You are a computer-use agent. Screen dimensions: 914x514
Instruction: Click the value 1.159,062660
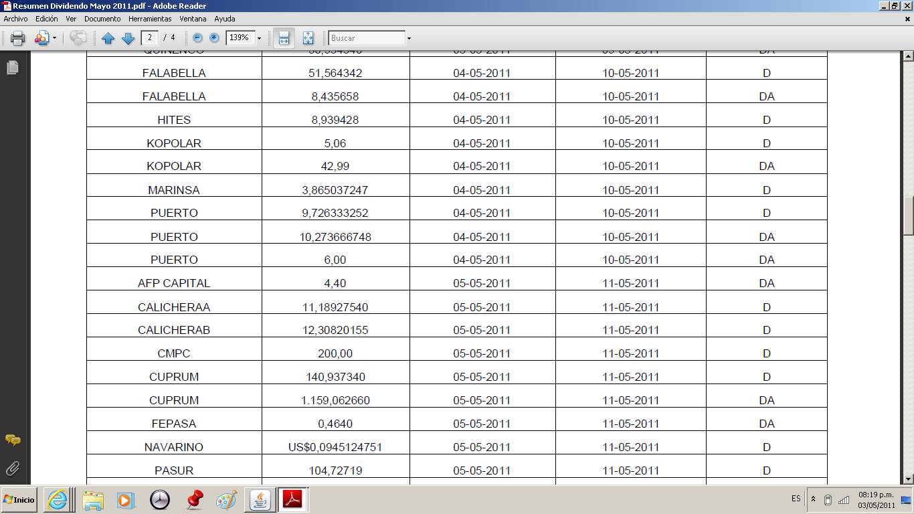click(x=335, y=400)
